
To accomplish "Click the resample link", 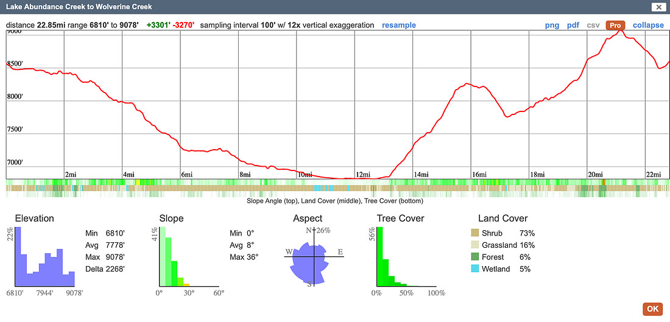I will [x=399, y=25].
